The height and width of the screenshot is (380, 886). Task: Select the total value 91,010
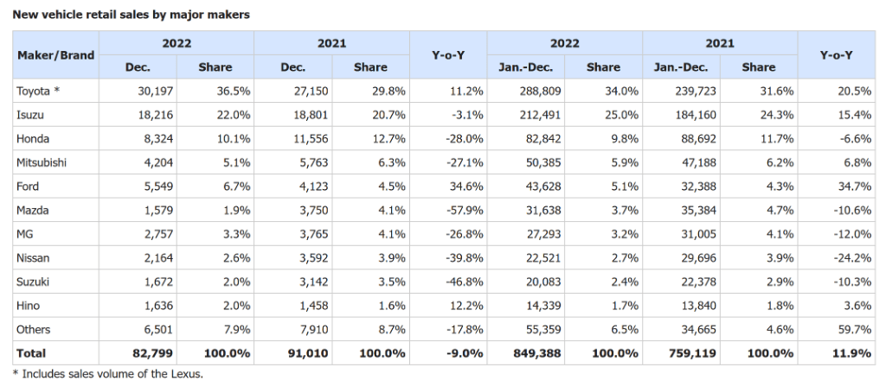tap(309, 353)
